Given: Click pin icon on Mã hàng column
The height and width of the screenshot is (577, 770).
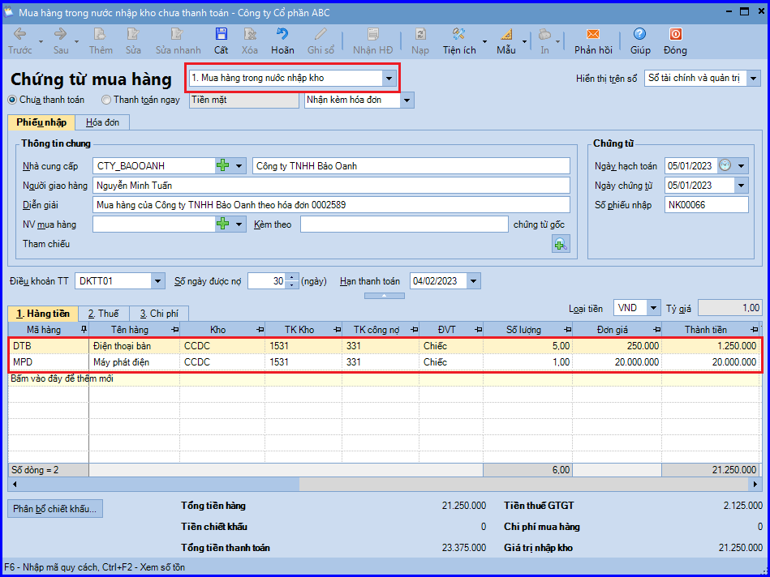Looking at the screenshot, I should point(84,329).
